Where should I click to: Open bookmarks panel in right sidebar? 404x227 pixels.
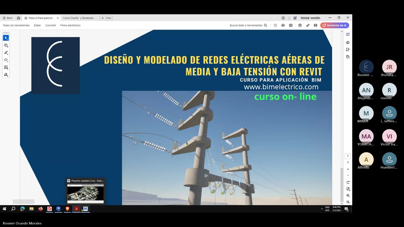point(348,49)
